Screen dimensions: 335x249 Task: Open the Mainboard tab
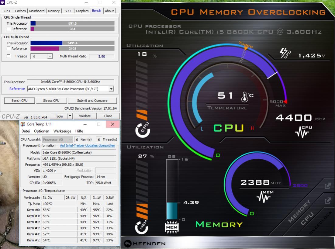[37, 11]
